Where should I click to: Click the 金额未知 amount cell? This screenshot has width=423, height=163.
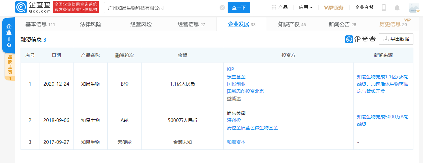tap(183, 142)
